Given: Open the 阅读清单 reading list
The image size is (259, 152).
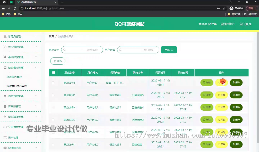Looking at the screenshot, I should [251, 14].
